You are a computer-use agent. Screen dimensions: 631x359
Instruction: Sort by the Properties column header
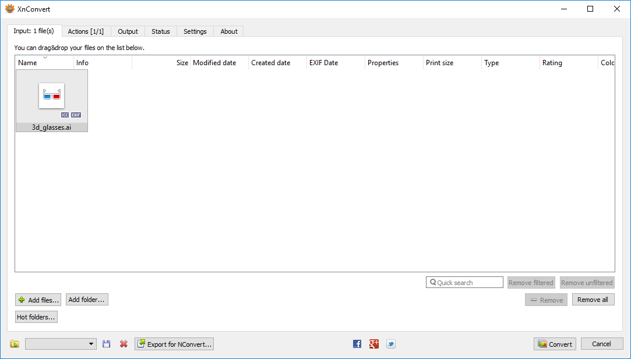click(x=394, y=63)
